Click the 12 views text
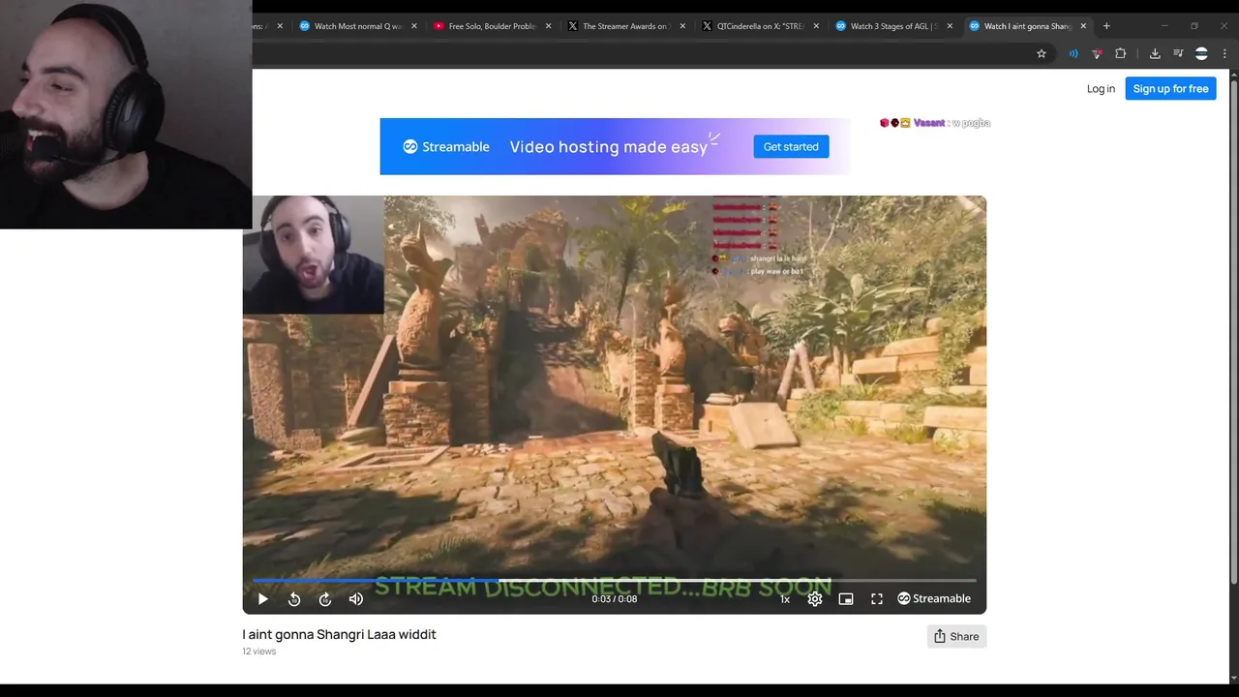This screenshot has height=697, width=1239. [x=258, y=652]
